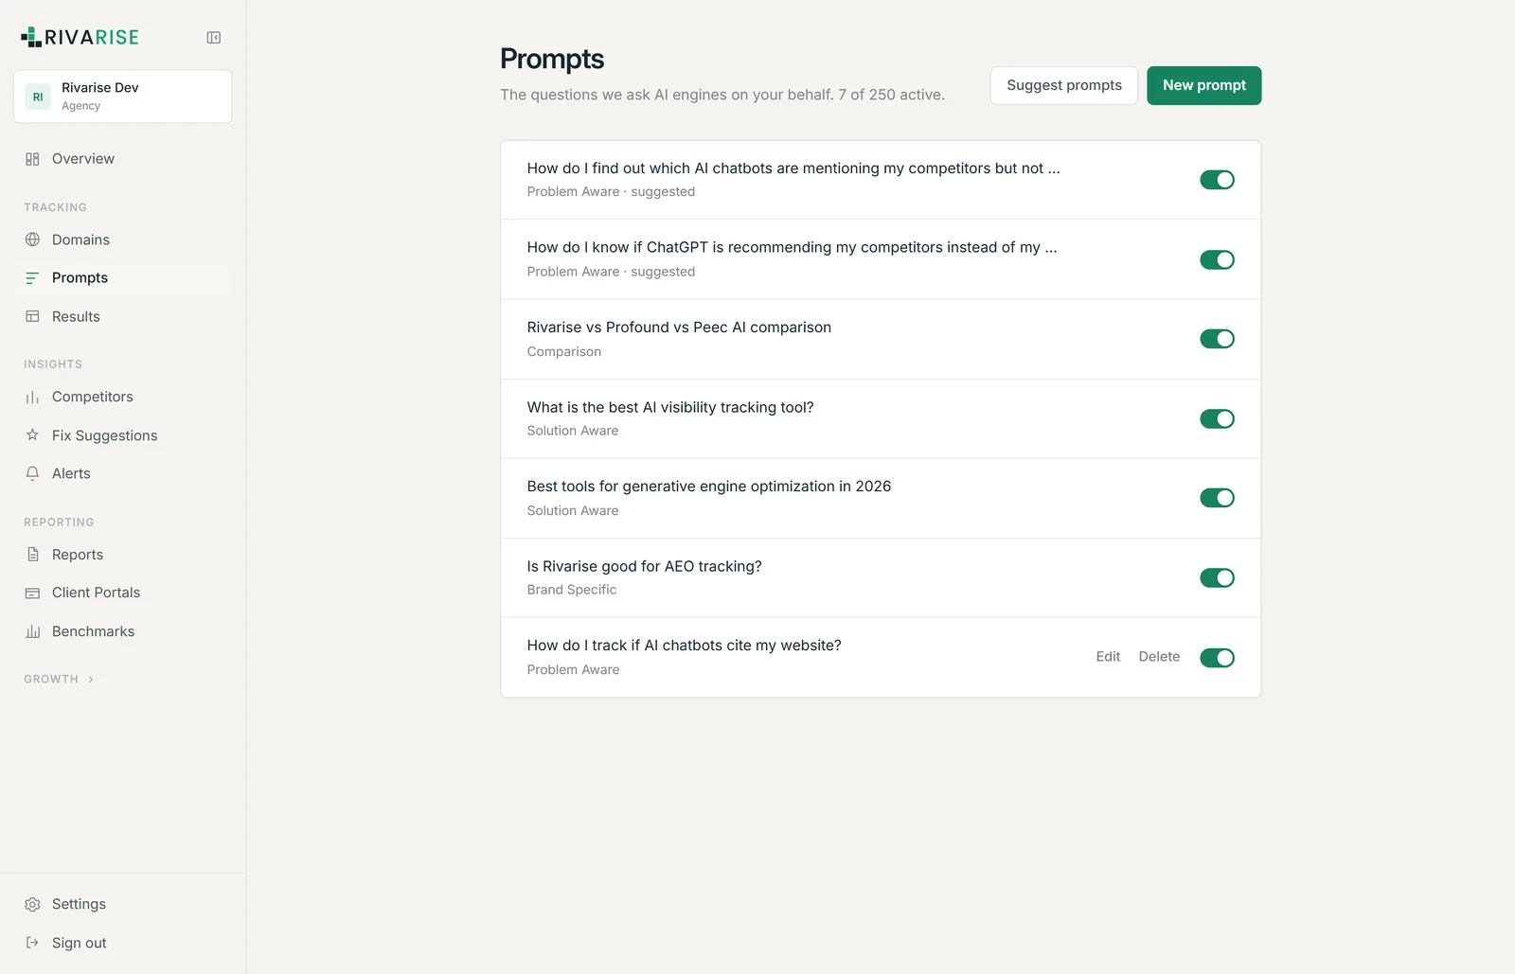Switch off the best AI visibility tool prompt
Screen dimensions: 1515x974
(1217, 418)
